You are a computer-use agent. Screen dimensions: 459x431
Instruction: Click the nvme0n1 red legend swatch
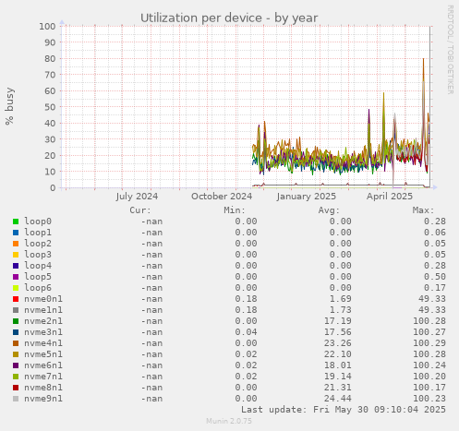click(16, 299)
